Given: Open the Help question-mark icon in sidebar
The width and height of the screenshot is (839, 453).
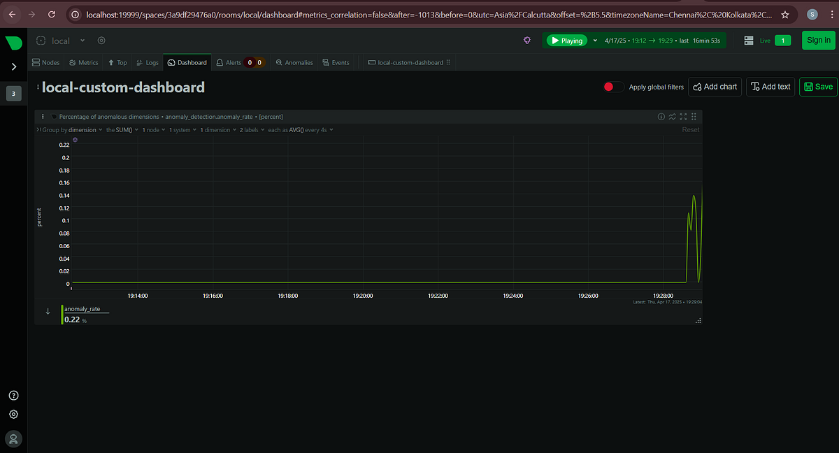Looking at the screenshot, I should 13,395.
